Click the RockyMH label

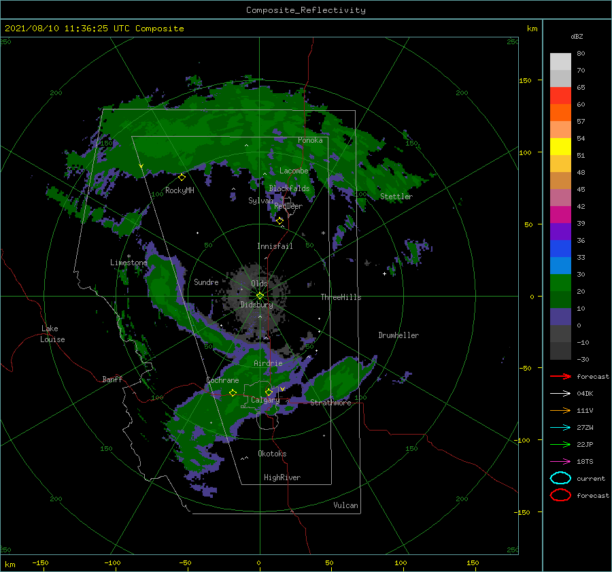click(x=180, y=190)
